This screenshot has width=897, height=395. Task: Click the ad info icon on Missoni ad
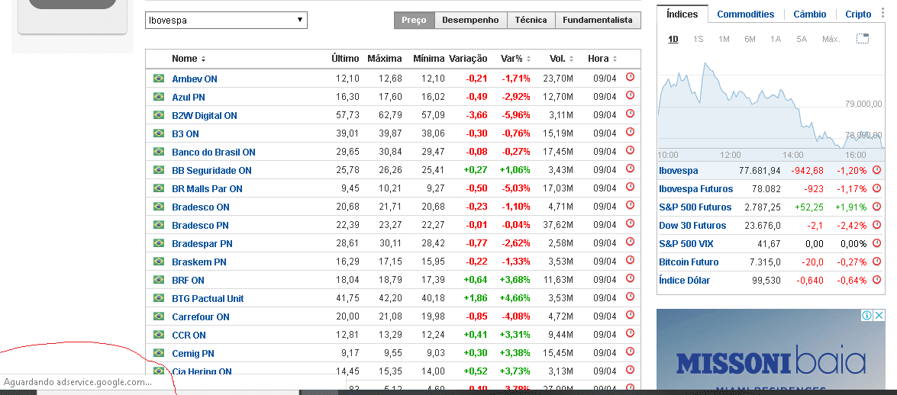point(867,316)
